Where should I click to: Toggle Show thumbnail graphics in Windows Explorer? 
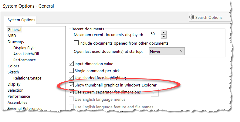pos(71,85)
